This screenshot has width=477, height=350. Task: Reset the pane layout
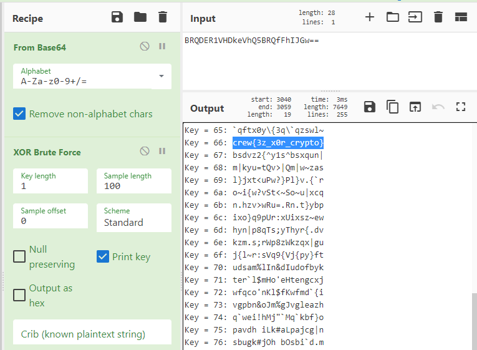(461, 17)
